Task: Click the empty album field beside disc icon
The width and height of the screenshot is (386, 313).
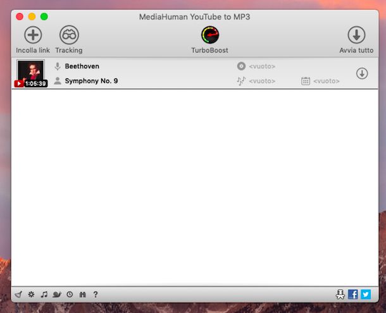Action: (262, 66)
